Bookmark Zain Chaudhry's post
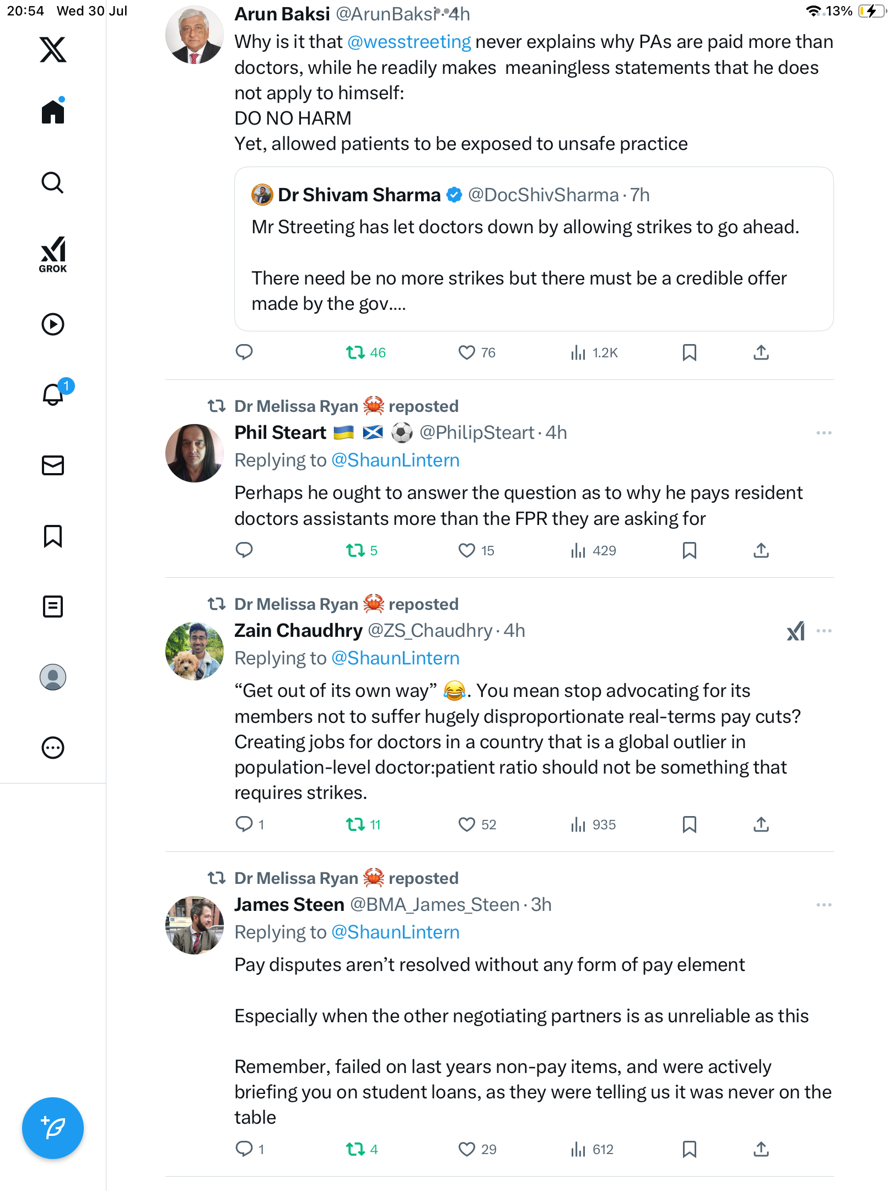 tap(690, 824)
